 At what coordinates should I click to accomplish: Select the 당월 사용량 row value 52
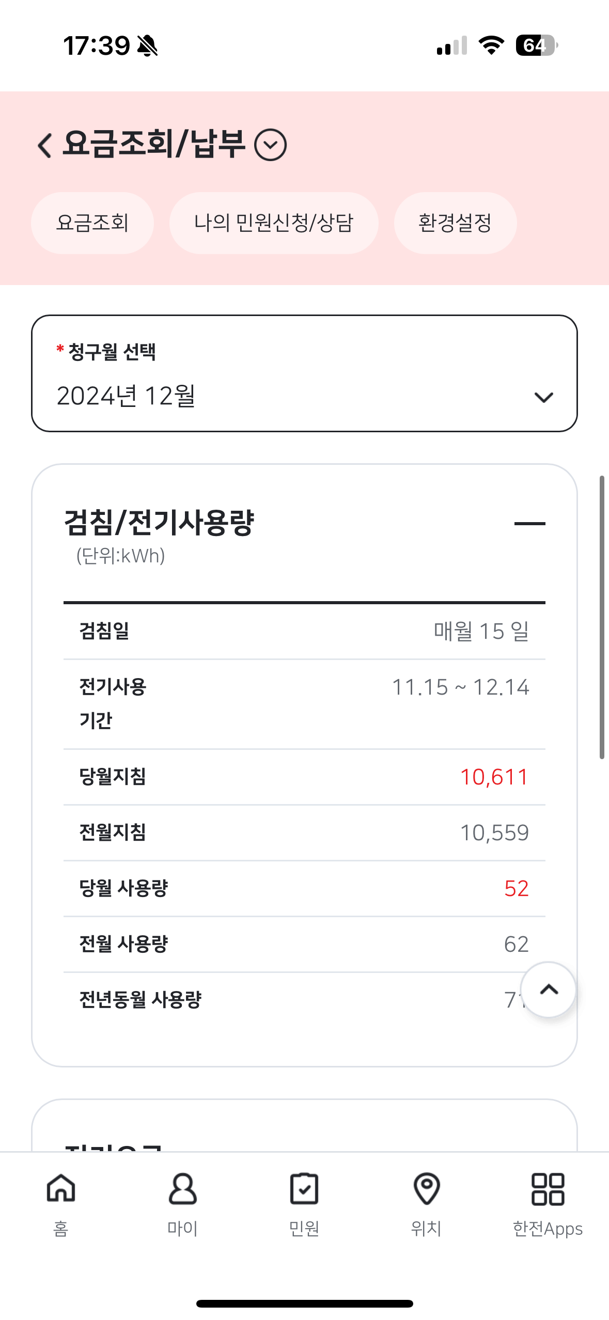point(516,888)
